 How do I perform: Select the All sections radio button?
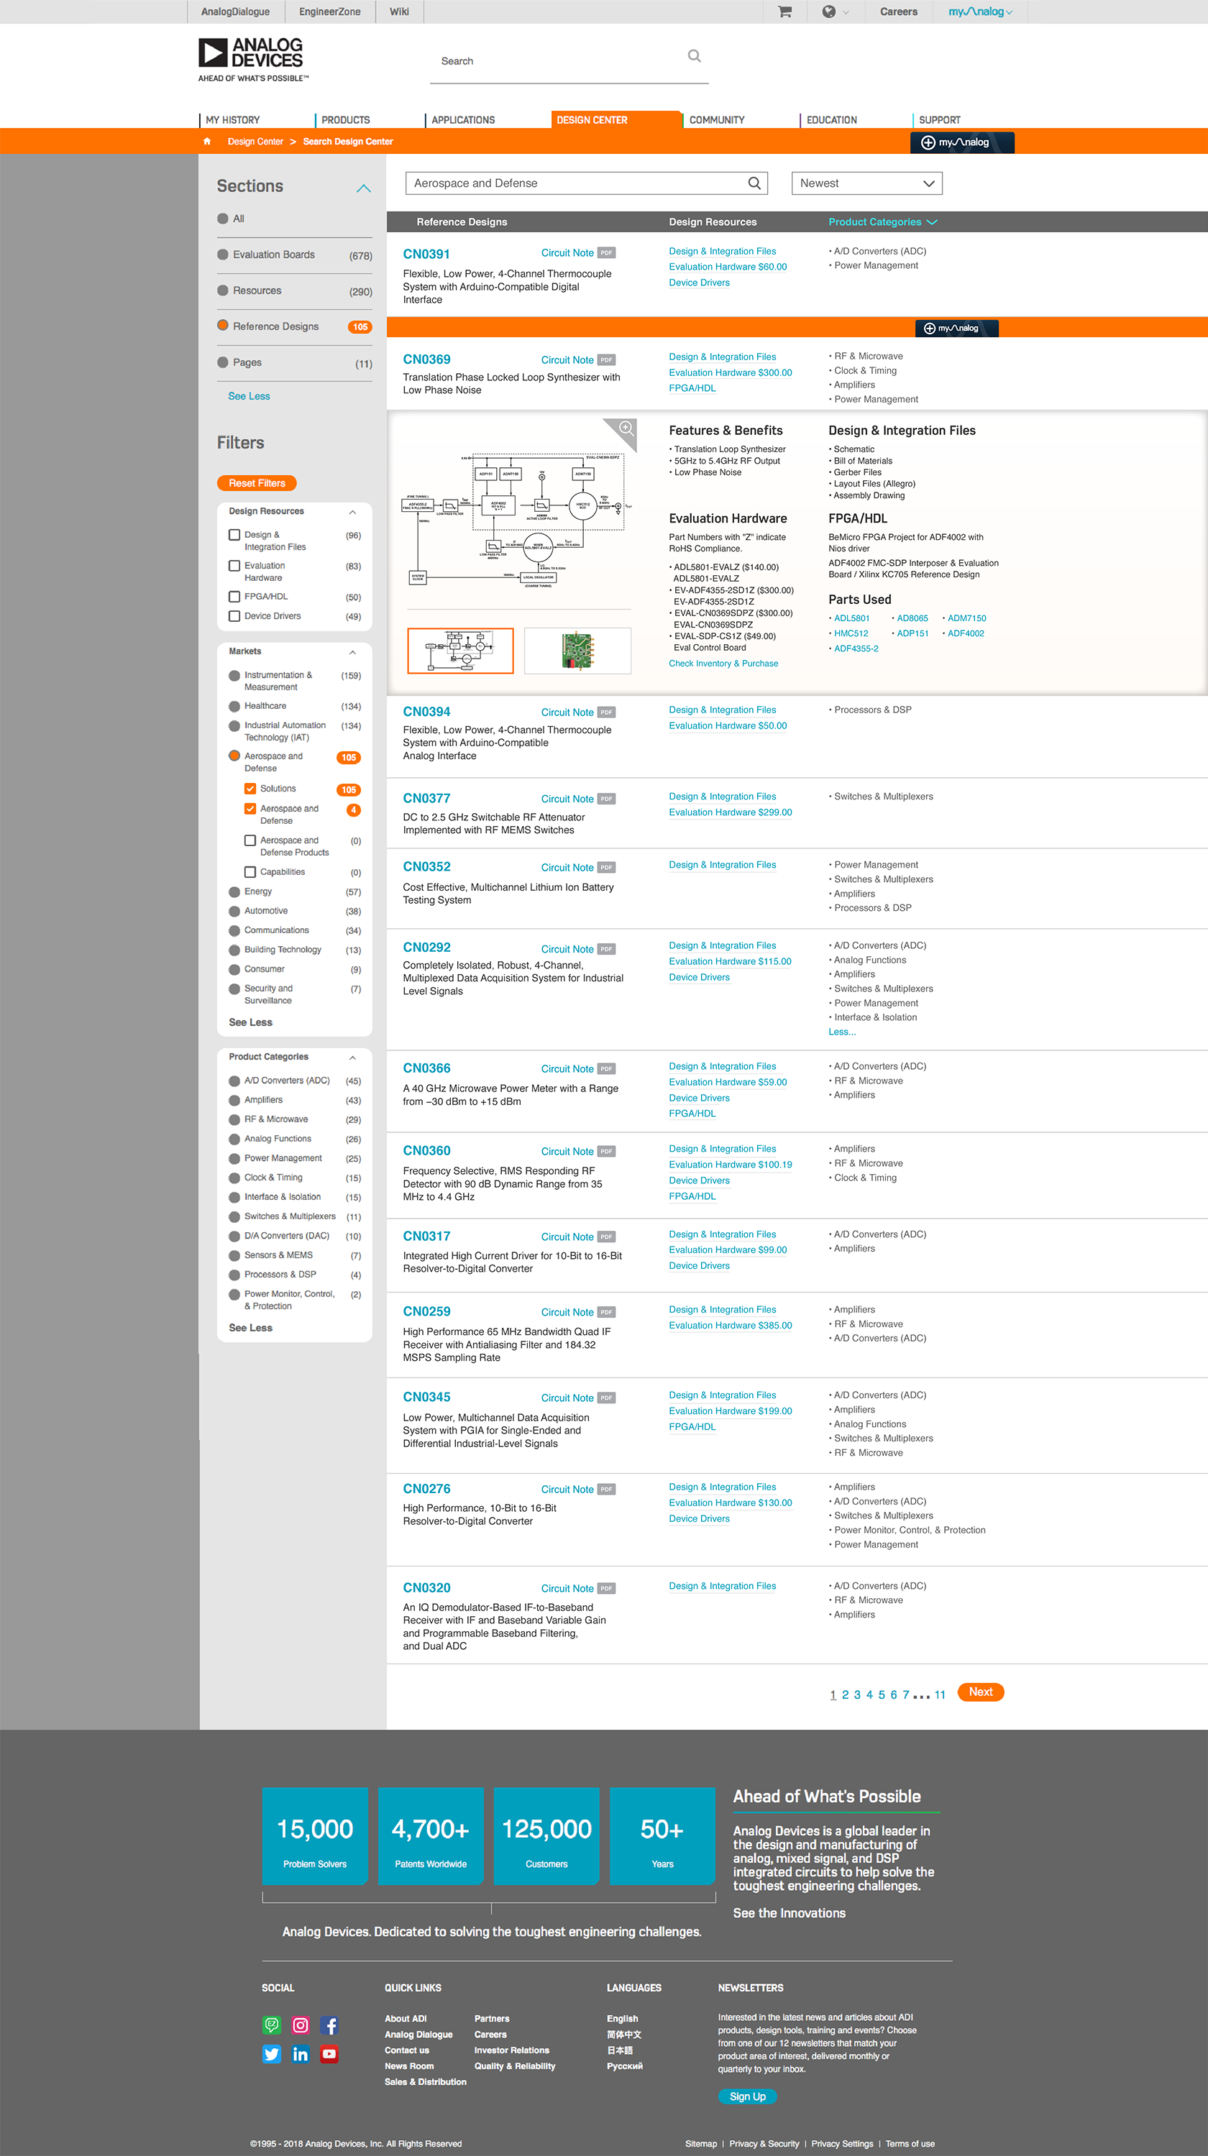[223, 219]
